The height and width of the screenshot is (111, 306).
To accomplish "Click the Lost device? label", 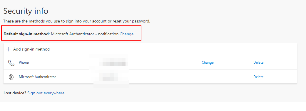I will pos(15,93).
